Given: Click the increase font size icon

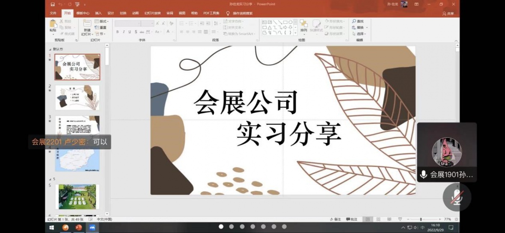Looking at the screenshot, I should [157, 23].
